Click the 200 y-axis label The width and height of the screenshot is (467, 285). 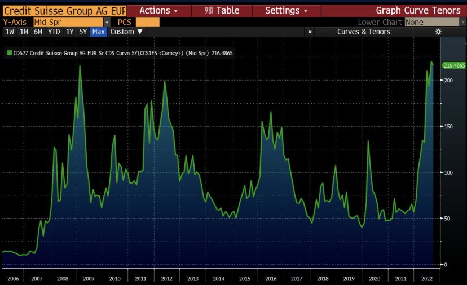[448, 81]
